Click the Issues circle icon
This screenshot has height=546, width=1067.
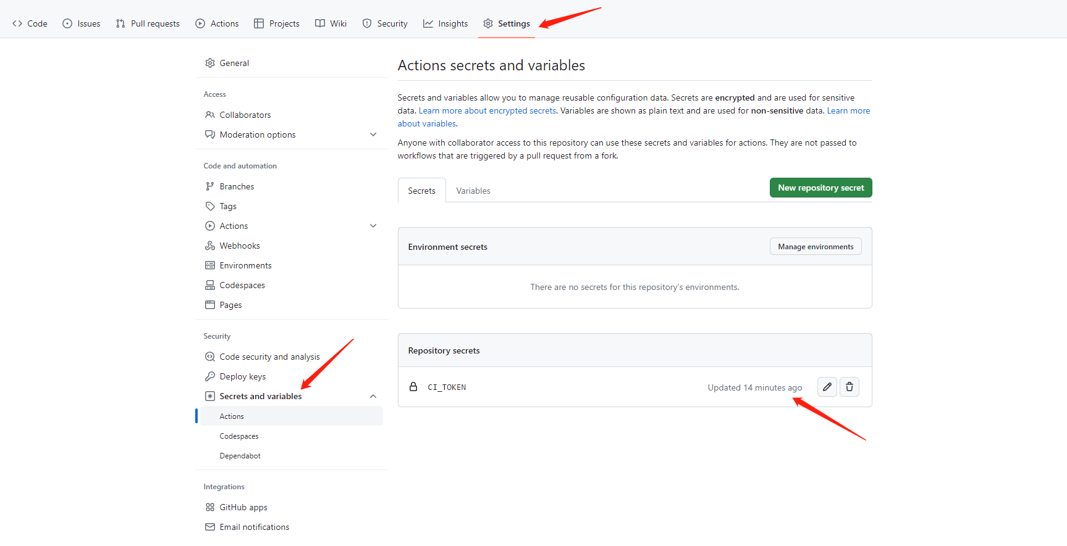pos(67,23)
